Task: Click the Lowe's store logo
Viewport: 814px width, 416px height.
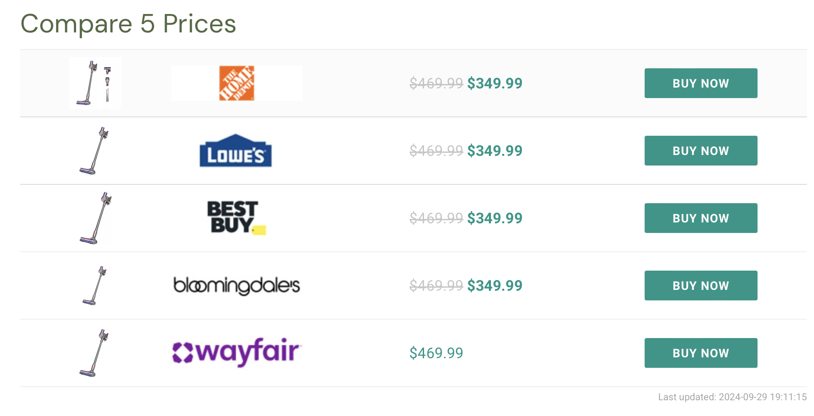Action: click(x=236, y=151)
